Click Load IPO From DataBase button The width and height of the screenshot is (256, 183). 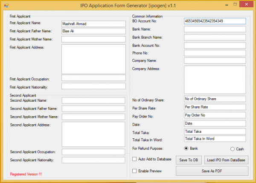pyautogui.click(x=226, y=160)
